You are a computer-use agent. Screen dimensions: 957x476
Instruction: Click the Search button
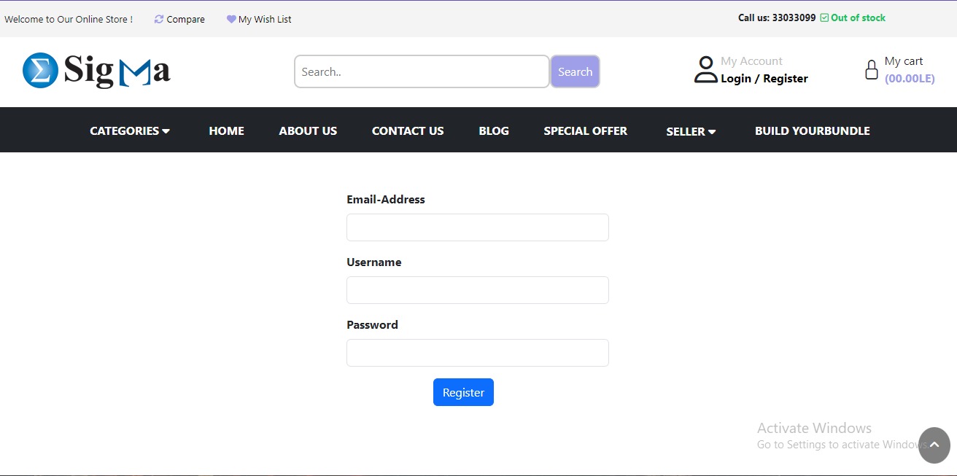[x=575, y=71]
